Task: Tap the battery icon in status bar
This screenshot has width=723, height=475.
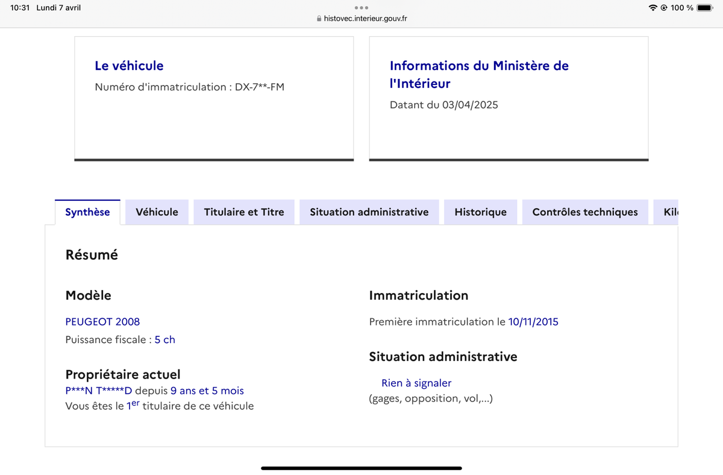Action: 705,8
